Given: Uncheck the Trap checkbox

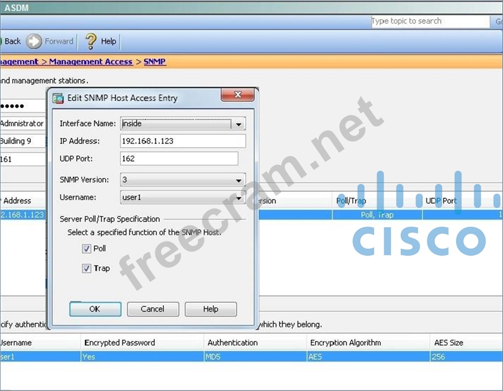Looking at the screenshot, I should pos(87,268).
